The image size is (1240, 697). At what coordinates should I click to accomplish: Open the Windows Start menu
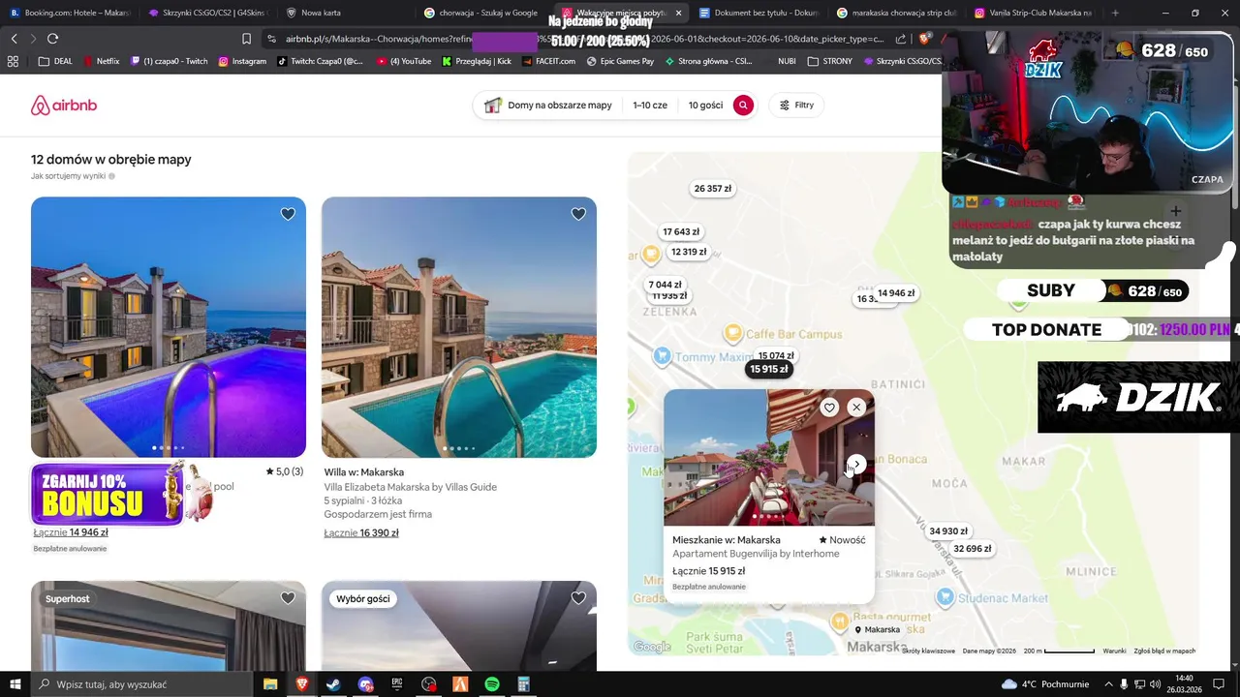click(15, 684)
